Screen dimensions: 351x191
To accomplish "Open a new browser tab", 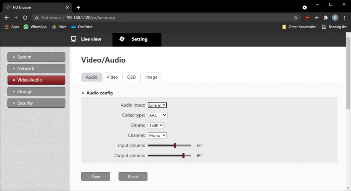I will coord(78,8).
